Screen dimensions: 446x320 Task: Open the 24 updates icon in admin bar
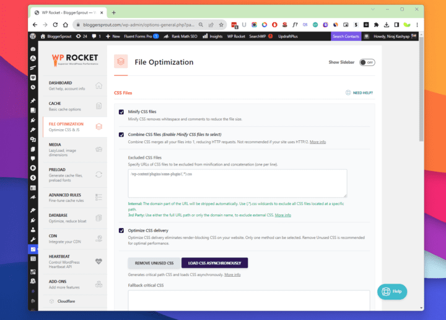pyautogui.click(x=81, y=36)
